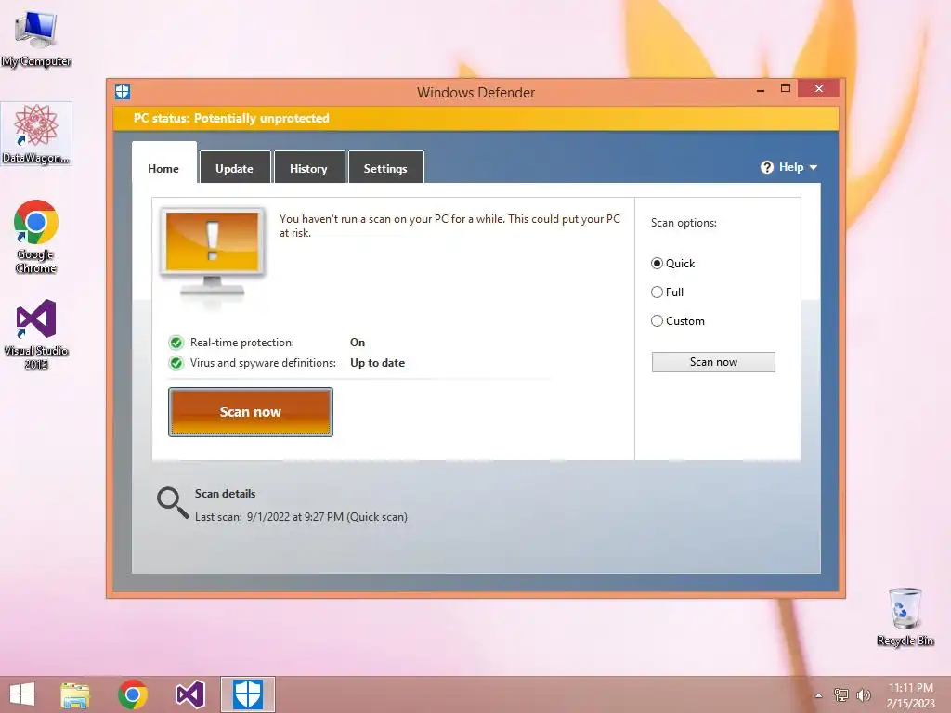Image resolution: width=951 pixels, height=713 pixels.
Task: Click the Up to date status text
Action: pyautogui.click(x=377, y=363)
